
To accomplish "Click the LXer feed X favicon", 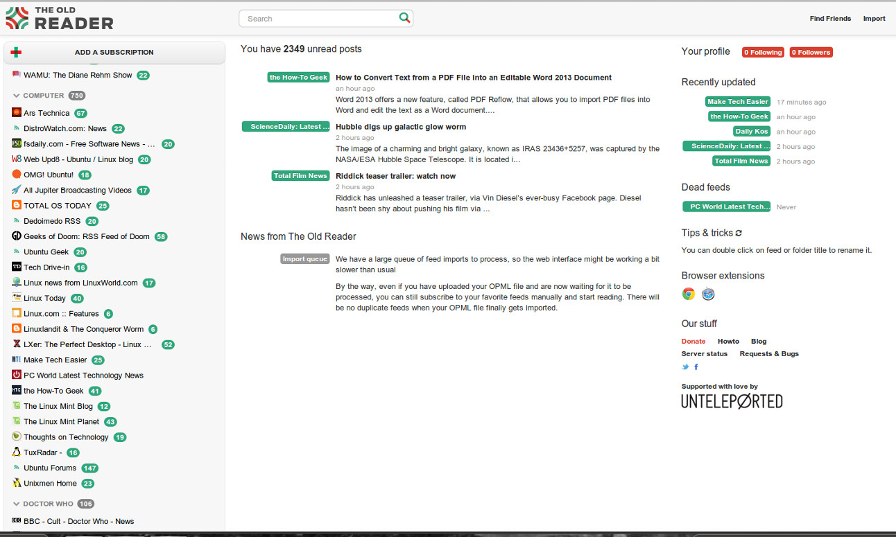I will click(x=17, y=344).
